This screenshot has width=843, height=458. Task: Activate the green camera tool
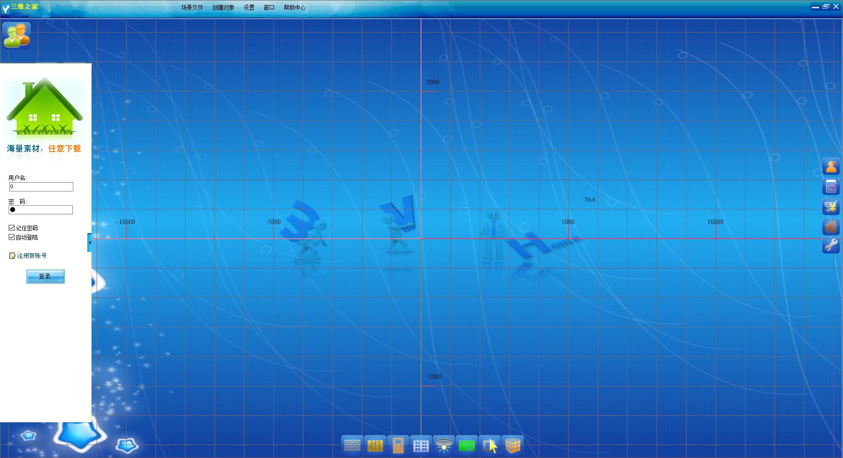466,445
